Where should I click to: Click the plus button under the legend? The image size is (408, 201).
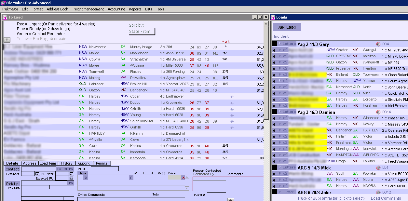[x=7, y=40]
